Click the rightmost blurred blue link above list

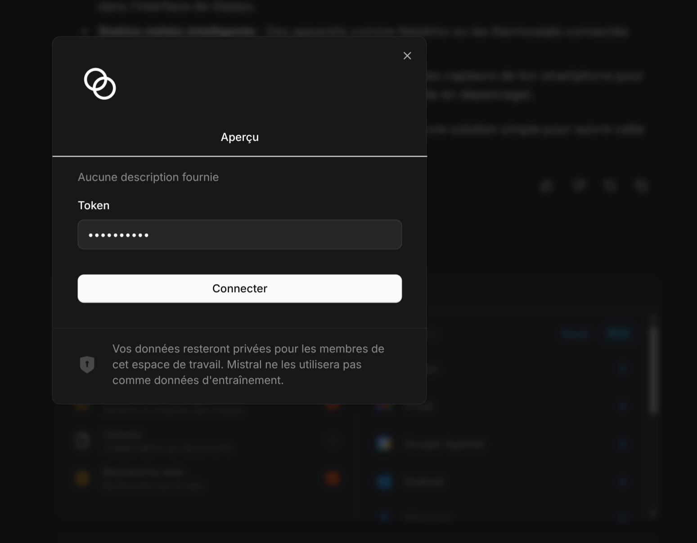618,334
